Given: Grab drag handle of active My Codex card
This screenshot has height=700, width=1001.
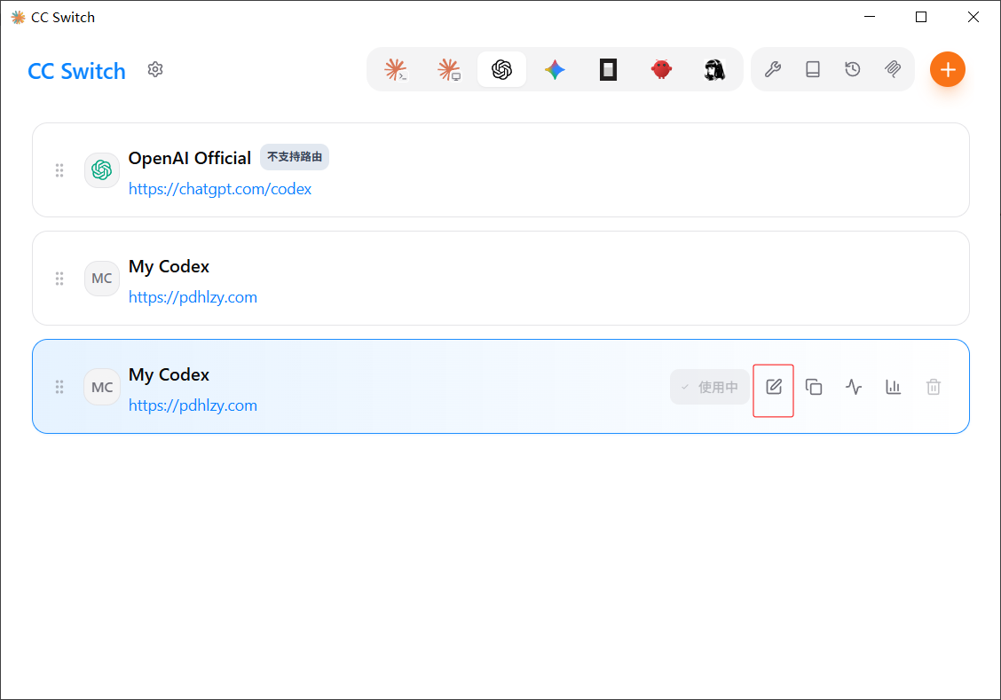Looking at the screenshot, I should (x=59, y=388).
